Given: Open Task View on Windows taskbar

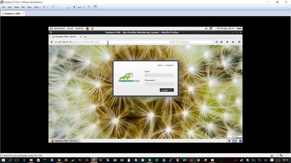Looking at the screenshot, I should (x=17, y=160).
